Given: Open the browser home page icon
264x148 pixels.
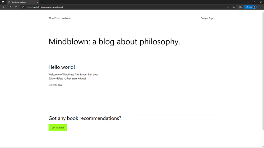Looking at the screenshot, I should 16,7.
